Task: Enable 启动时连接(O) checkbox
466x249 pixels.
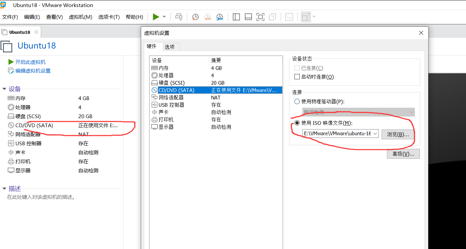Action: tap(297, 77)
